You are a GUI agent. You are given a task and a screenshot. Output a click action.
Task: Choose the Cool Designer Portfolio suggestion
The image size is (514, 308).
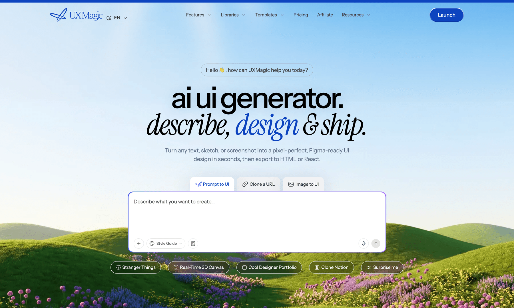[269, 268]
